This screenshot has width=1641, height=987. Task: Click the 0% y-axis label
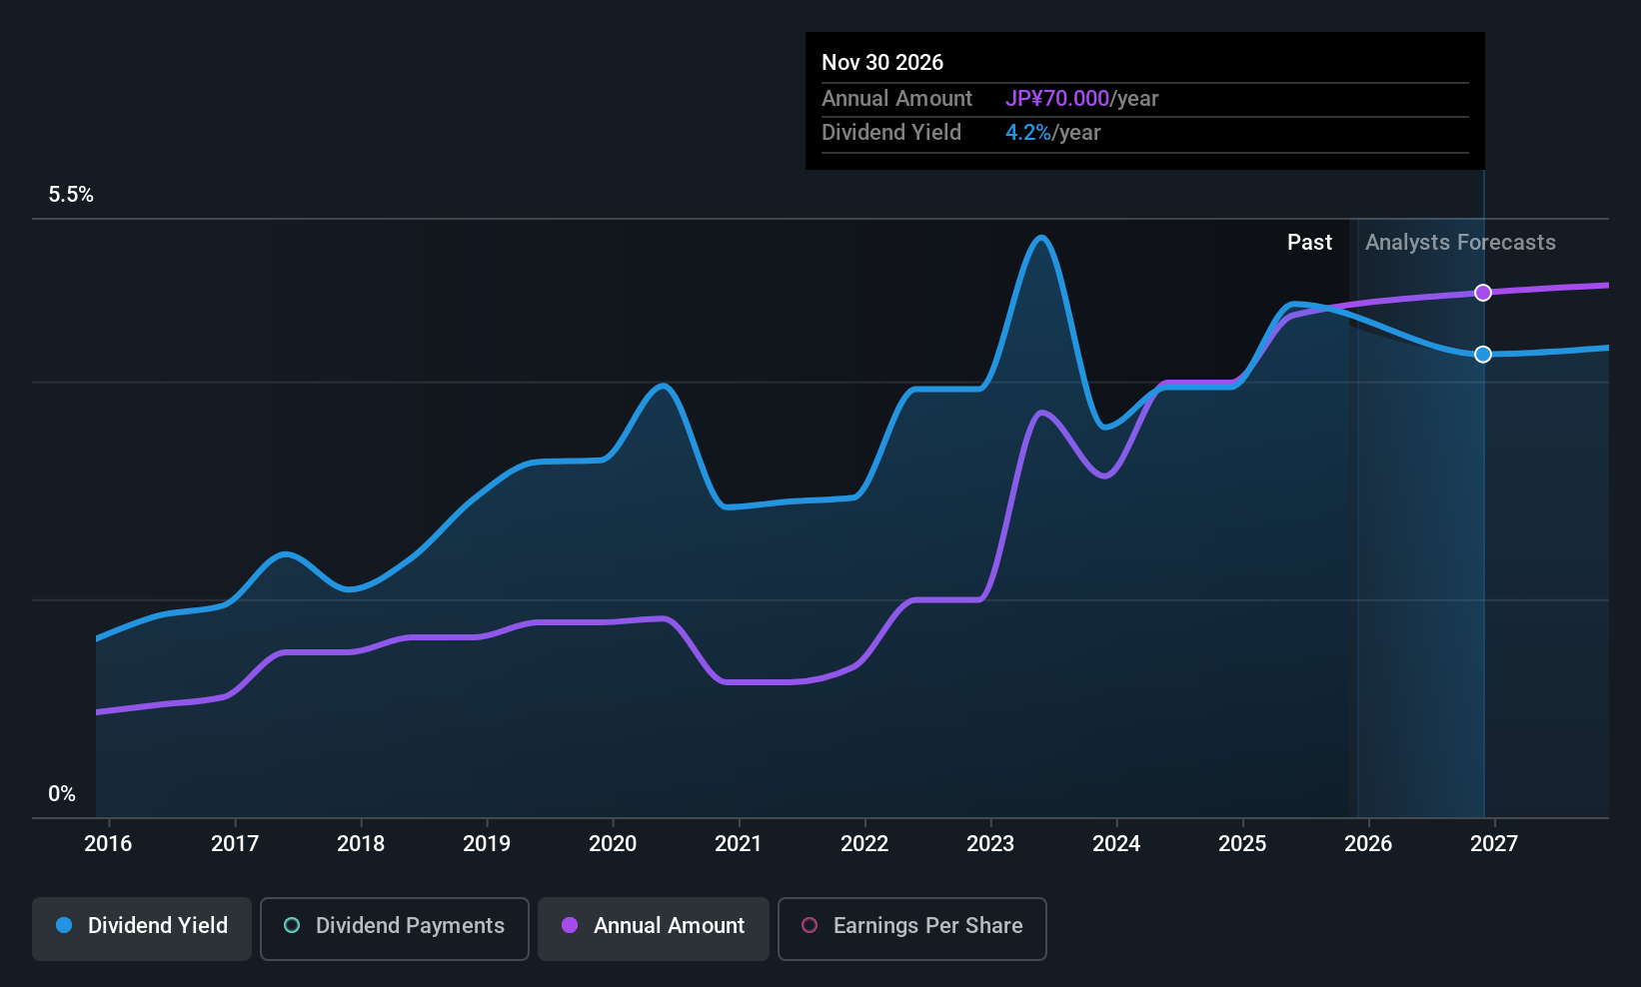[62, 794]
